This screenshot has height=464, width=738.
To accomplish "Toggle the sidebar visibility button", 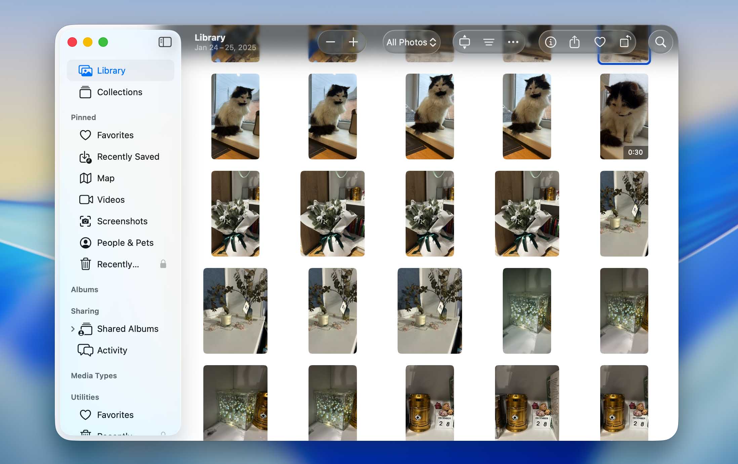I will pyautogui.click(x=165, y=42).
